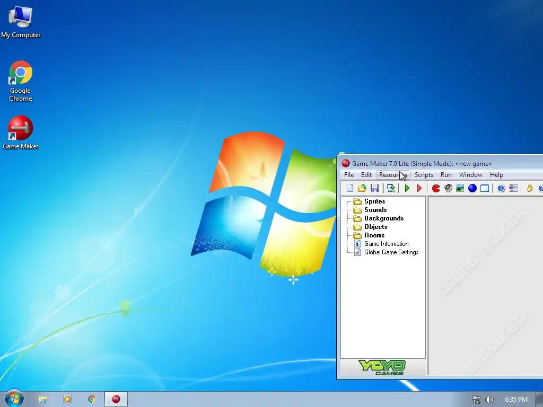Select Global Game Settings in tree

click(391, 252)
